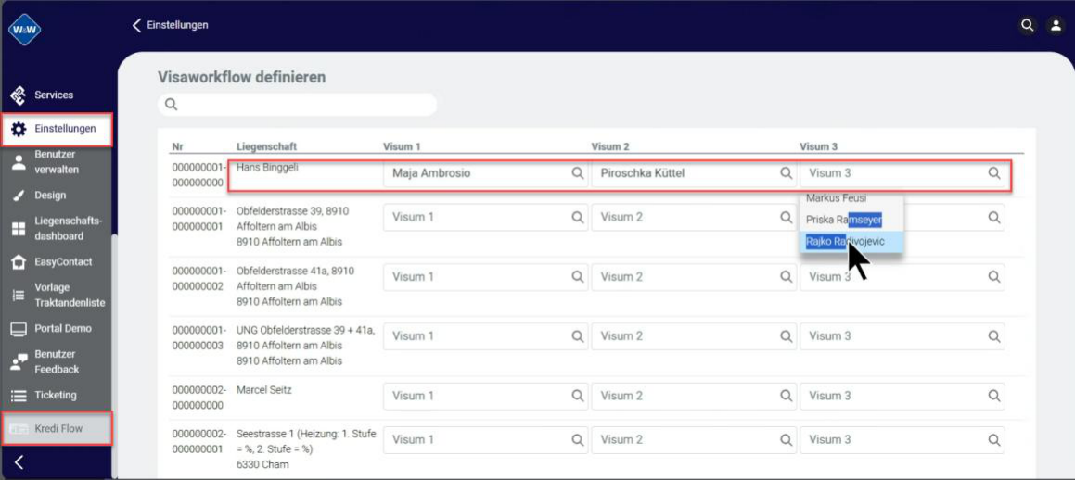This screenshot has width=1075, height=480.
Task: Click Visum 2 search icon for Obfelderstrasse 41a
Action: pos(787,277)
